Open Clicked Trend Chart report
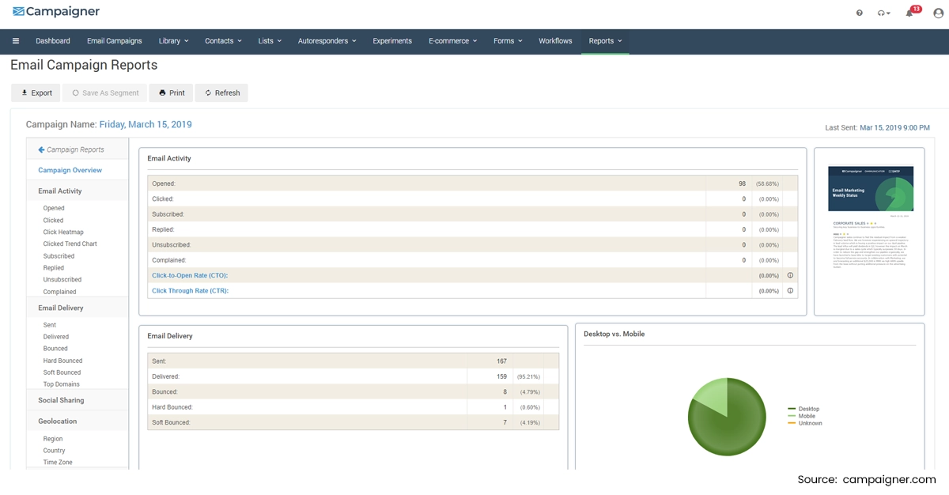The height and width of the screenshot is (495, 949). [70, 244]
